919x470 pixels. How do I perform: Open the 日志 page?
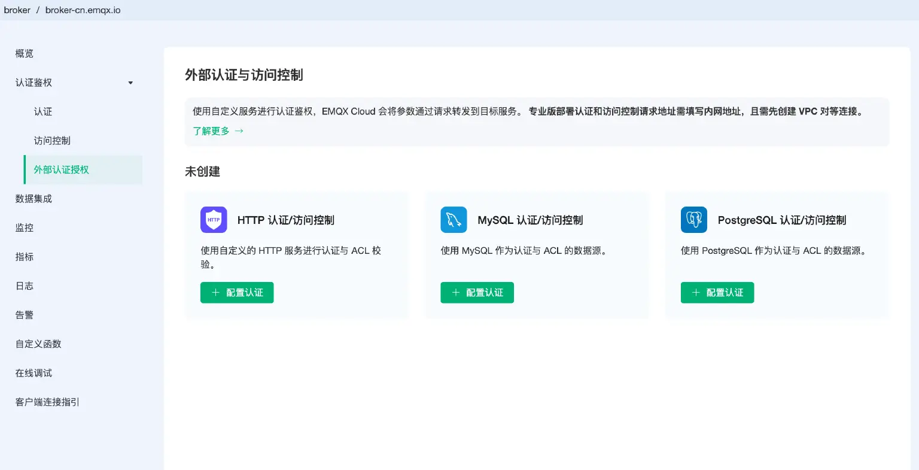point(24,286)
